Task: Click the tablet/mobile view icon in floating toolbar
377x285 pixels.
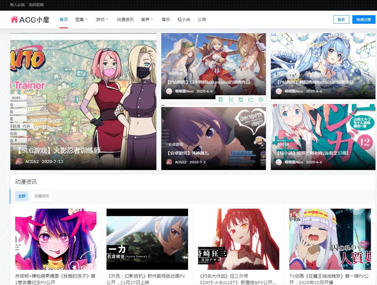Action: (221, 100)
